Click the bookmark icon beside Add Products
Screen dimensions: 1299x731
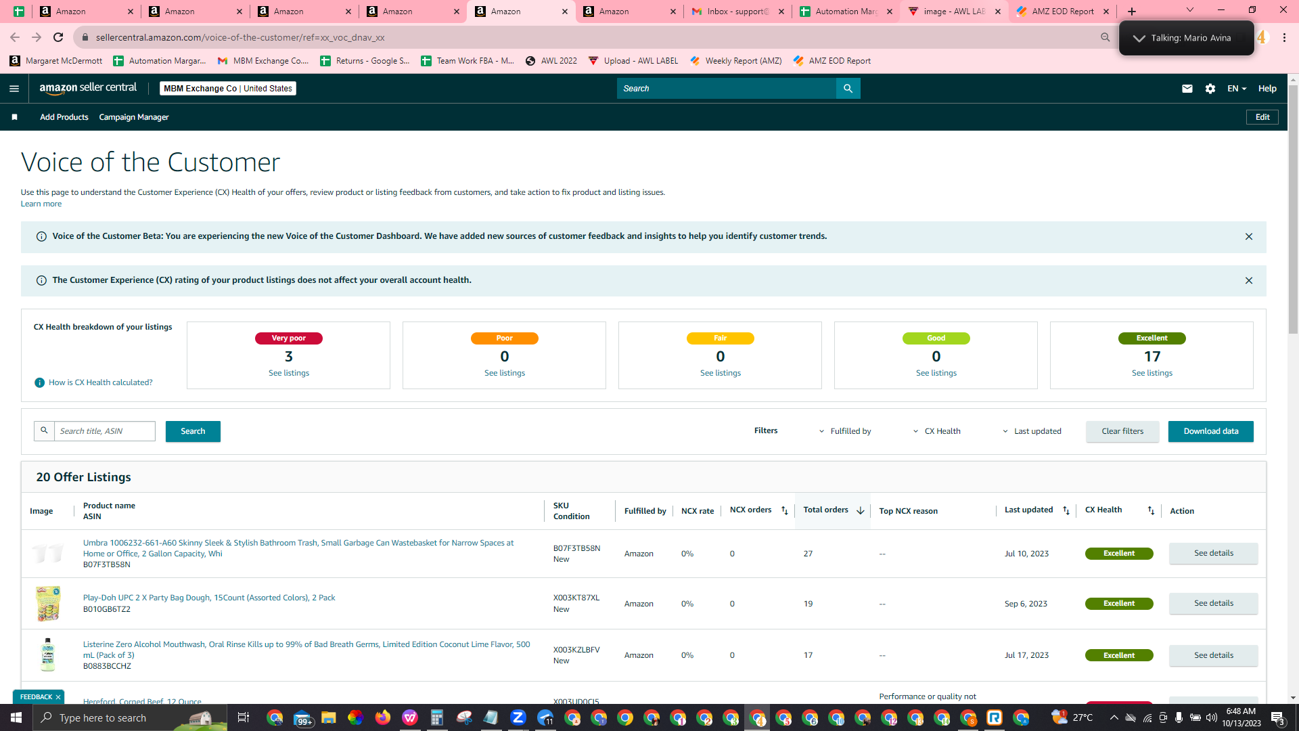click(14, 117)
